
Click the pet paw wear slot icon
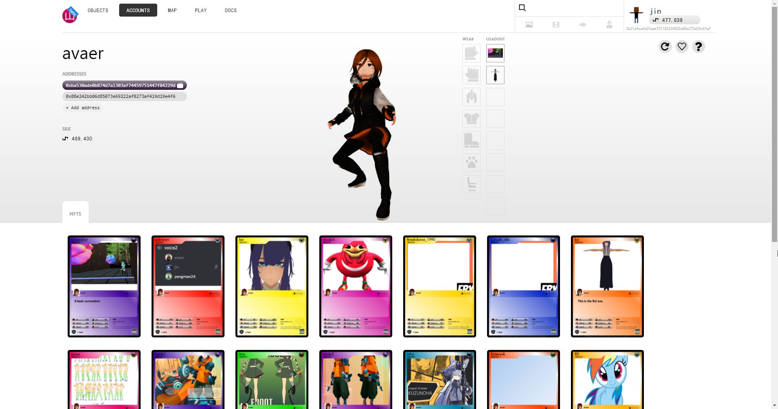click(x=471, y=162)
